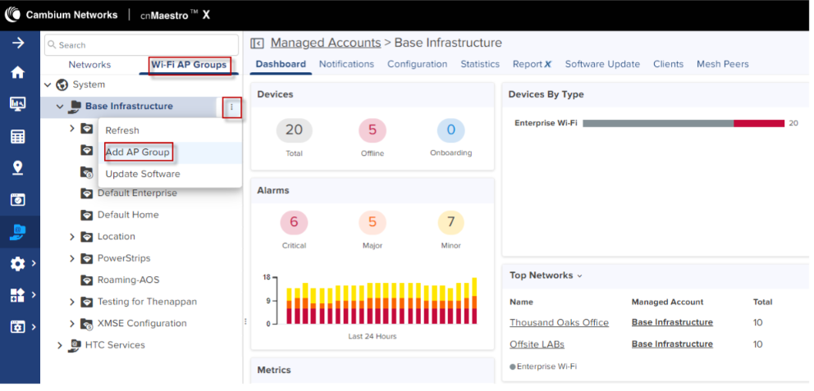Click the Base Infrastructure account icon
This screenshot has height=391, width=814.
(75, 107)
